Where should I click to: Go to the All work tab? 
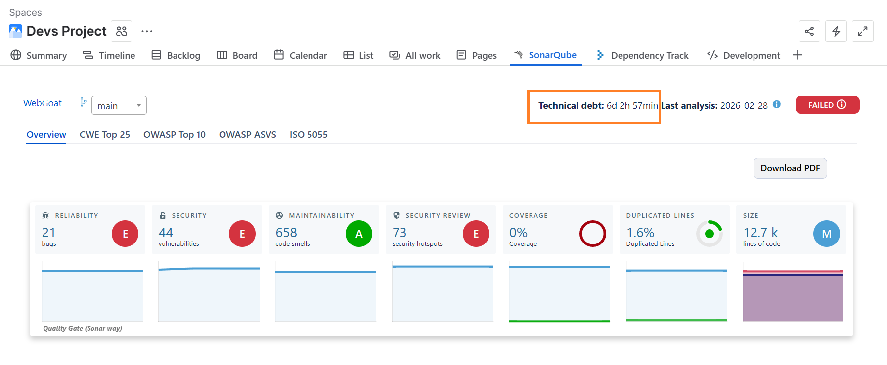[x=415, y=55]
